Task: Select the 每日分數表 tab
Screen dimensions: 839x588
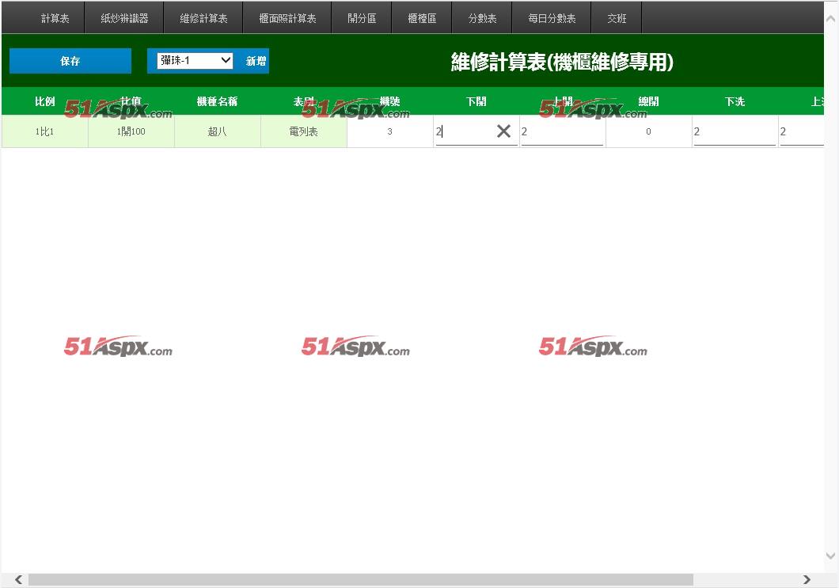Action: (552, 18)
